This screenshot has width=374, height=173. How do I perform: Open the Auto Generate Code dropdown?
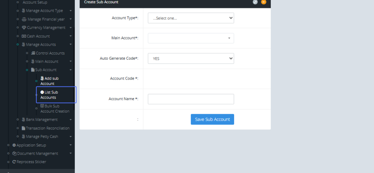pos(191,58)
